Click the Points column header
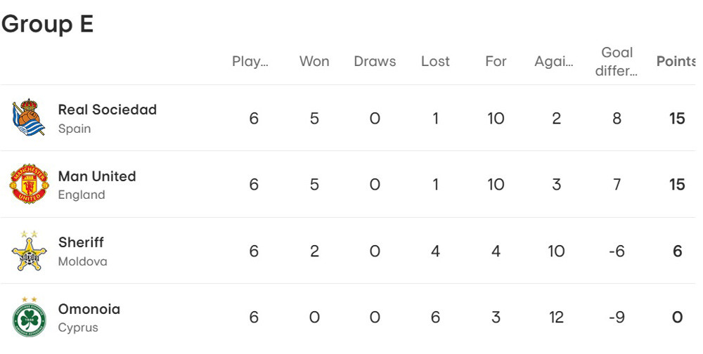 [x=676, y=61]
